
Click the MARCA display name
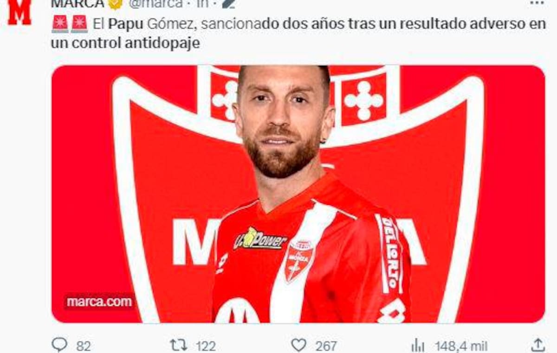click(x=78, y=4)
